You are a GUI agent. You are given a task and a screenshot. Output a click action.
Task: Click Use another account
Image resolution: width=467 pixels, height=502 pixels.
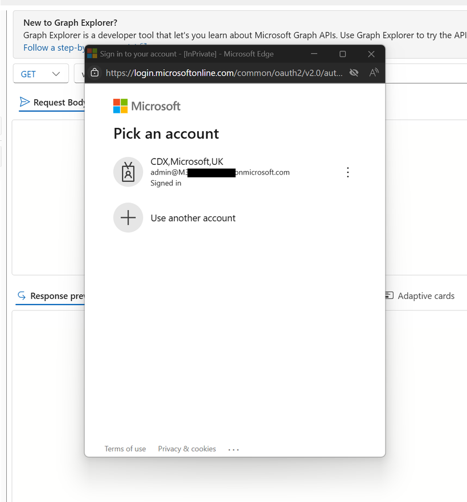[x=192, y=218]
